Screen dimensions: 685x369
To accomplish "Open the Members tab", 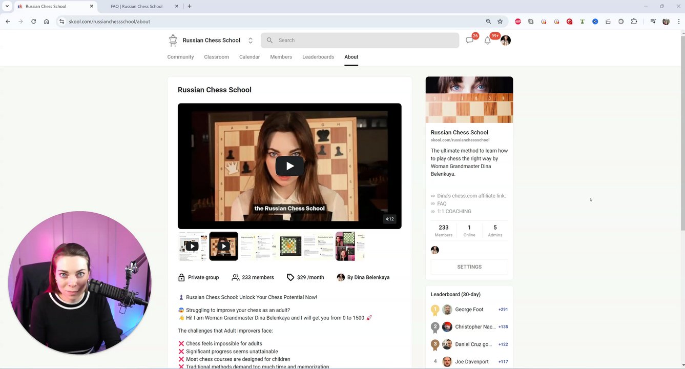I will point(281,57).
